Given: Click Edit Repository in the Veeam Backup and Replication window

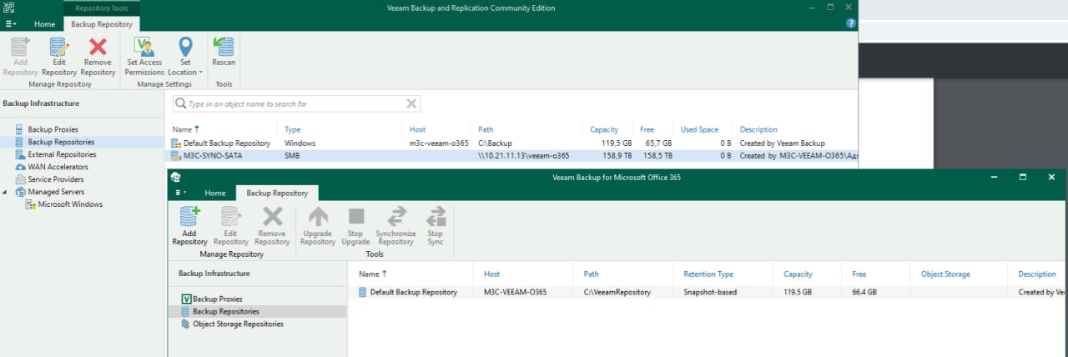Looking at the screenshot, I should coord(59,57).
